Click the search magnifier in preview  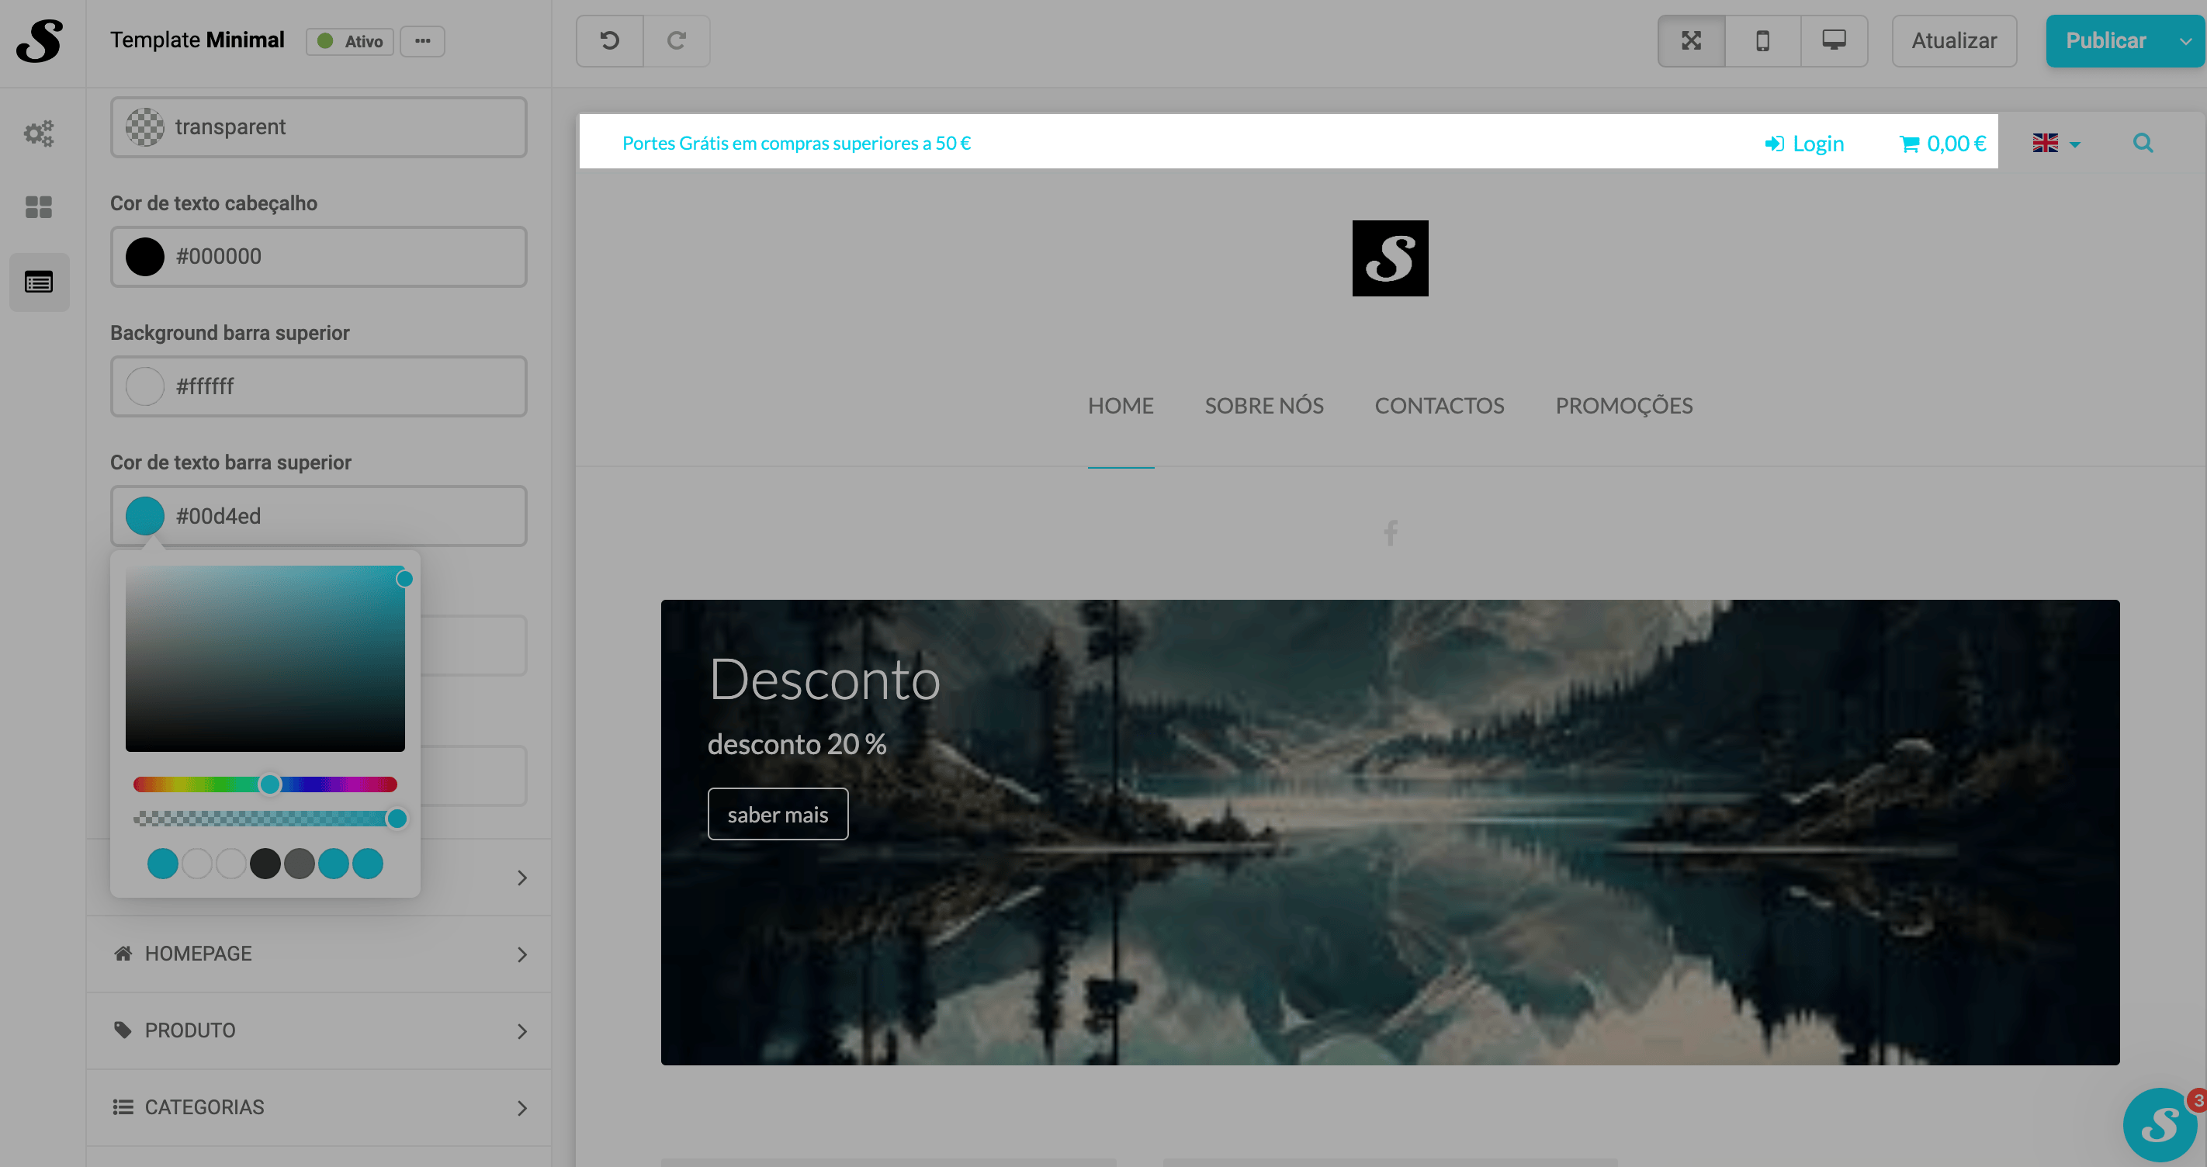[2143, 143]
